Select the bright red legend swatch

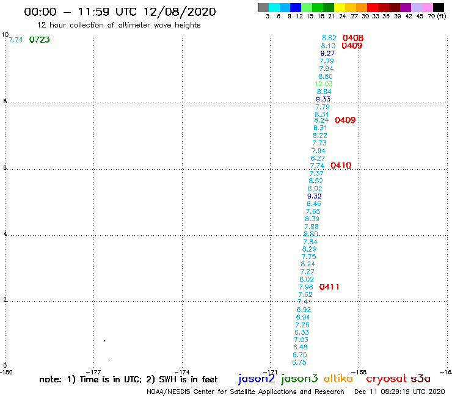click(373, 7)
